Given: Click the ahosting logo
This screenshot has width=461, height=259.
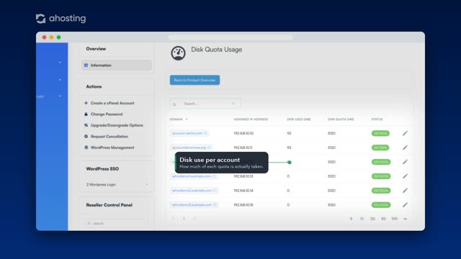Looking at the screenshot, I should point(61,19).
